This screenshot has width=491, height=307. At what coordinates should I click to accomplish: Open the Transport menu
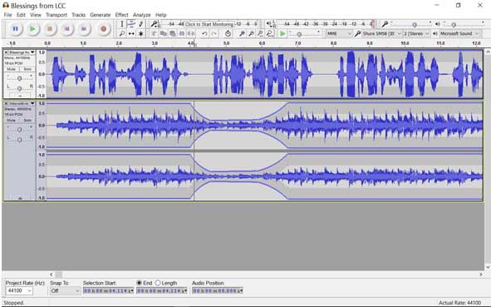56,15
